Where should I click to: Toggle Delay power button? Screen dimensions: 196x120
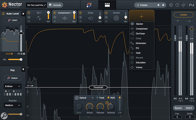(80, 13)
